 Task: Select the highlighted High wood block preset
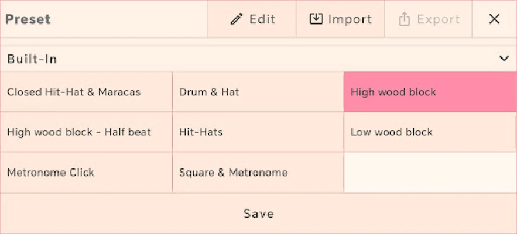coord(430,92)
